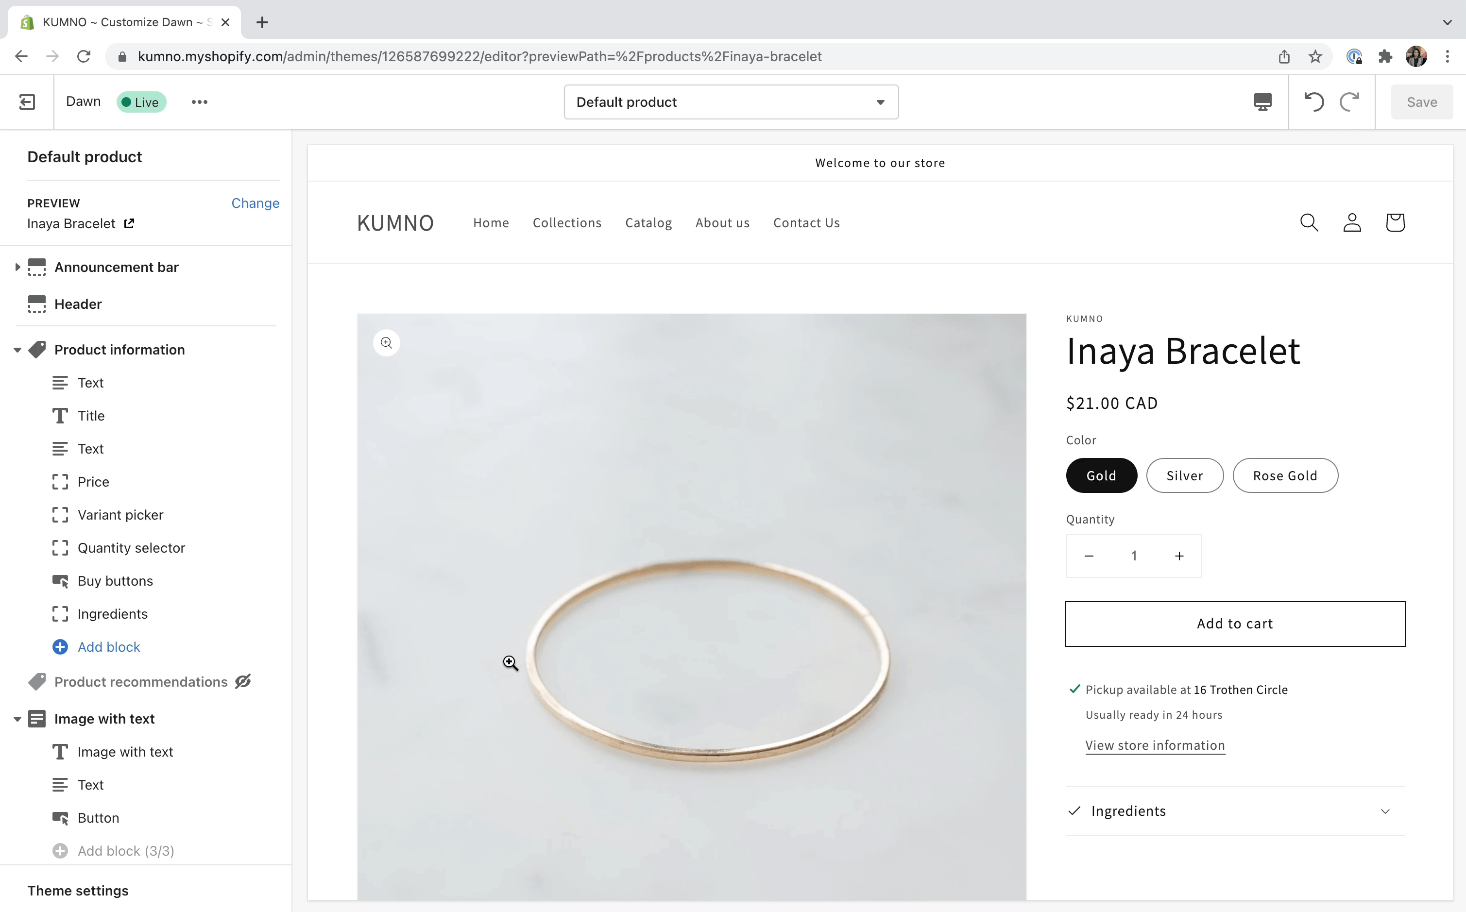1466x912 pixels.
Task: Click the desktop/responsive view icon
Action: [x=1262, y=102]
